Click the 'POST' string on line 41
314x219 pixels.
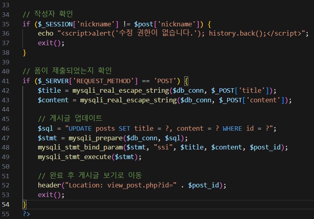click(165, 81)
